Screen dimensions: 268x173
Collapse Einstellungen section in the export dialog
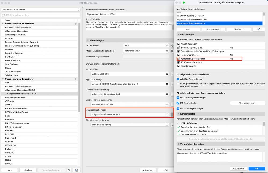[178, 35]
